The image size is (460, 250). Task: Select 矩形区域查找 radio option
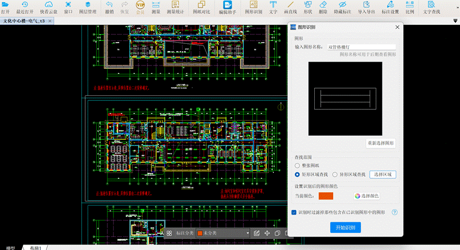pos(297,174)
